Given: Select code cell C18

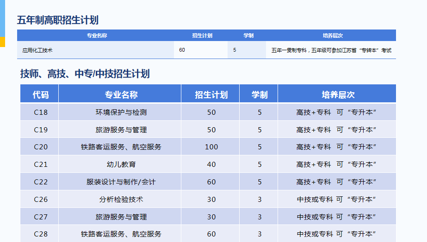Looking at the screenshot, I should tap(41, 112).
